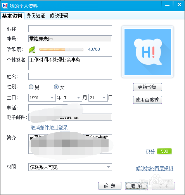
Task: Select the 男 gender radio button
Action: pyautogui.click(x=31, y=87)
